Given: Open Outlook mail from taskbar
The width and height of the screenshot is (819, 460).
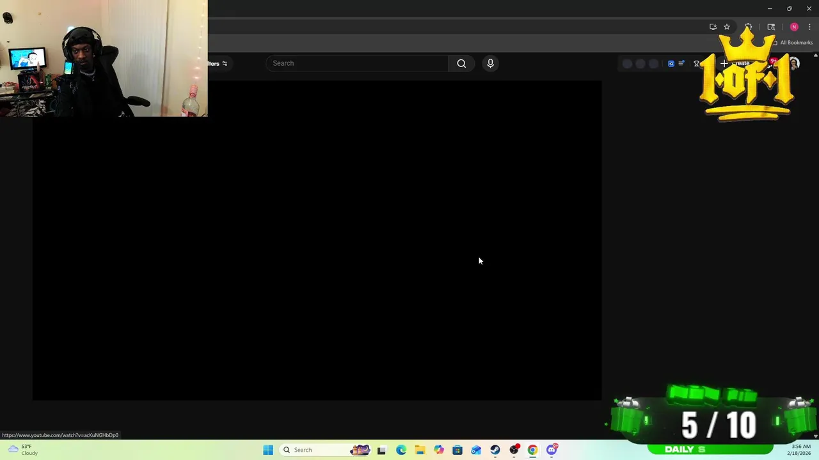Looking at the screenshot, I should click(476, 450).
